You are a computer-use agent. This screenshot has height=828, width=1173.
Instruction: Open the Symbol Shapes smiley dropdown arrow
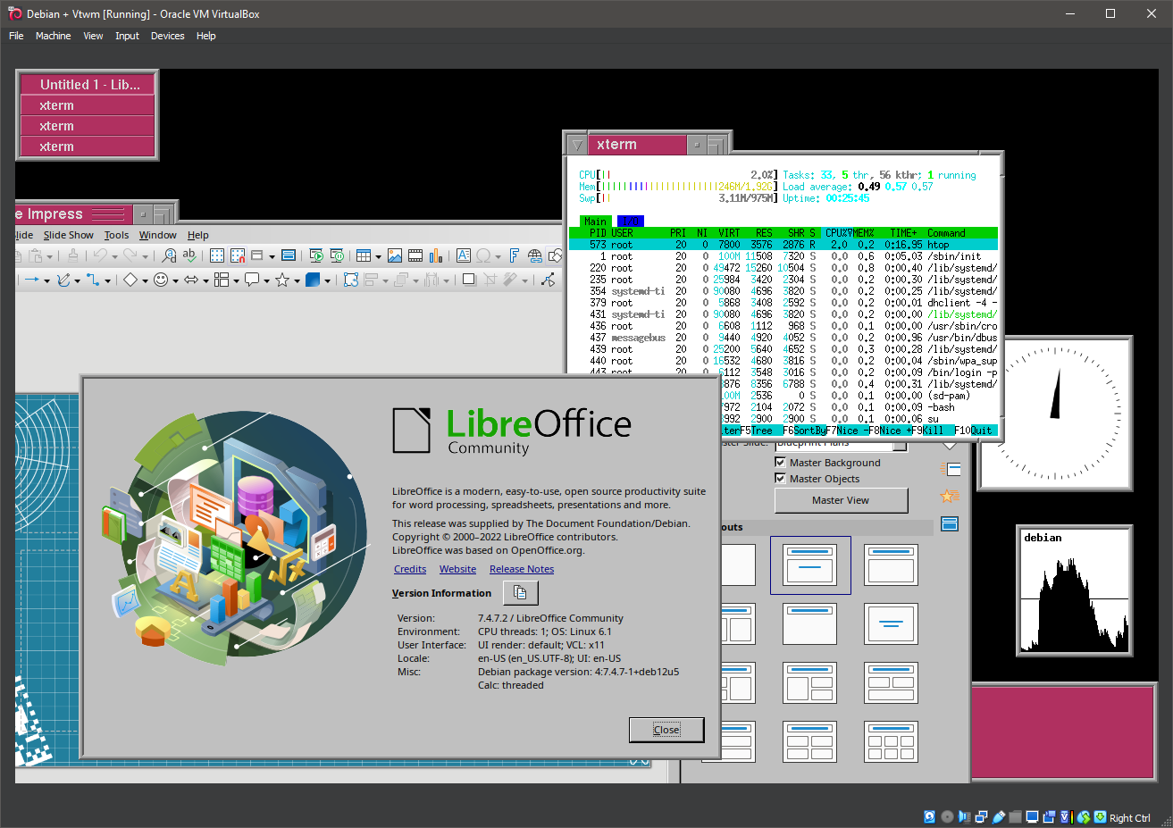point(175,280)
